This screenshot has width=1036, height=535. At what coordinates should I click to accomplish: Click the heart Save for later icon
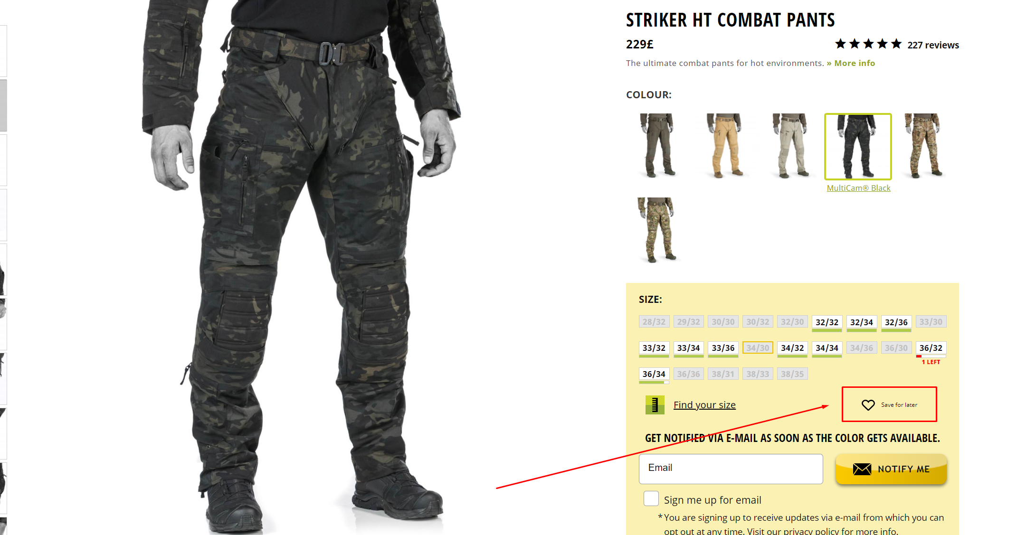coord(868,405)
